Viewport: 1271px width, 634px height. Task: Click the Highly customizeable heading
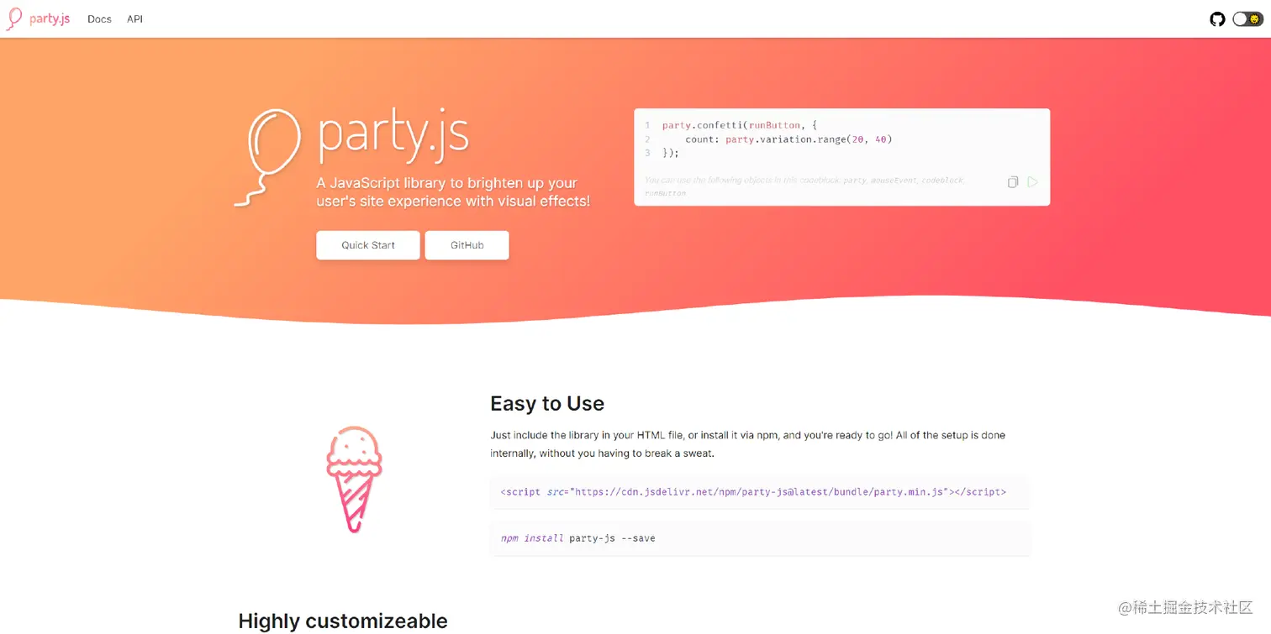coord(343,621)
